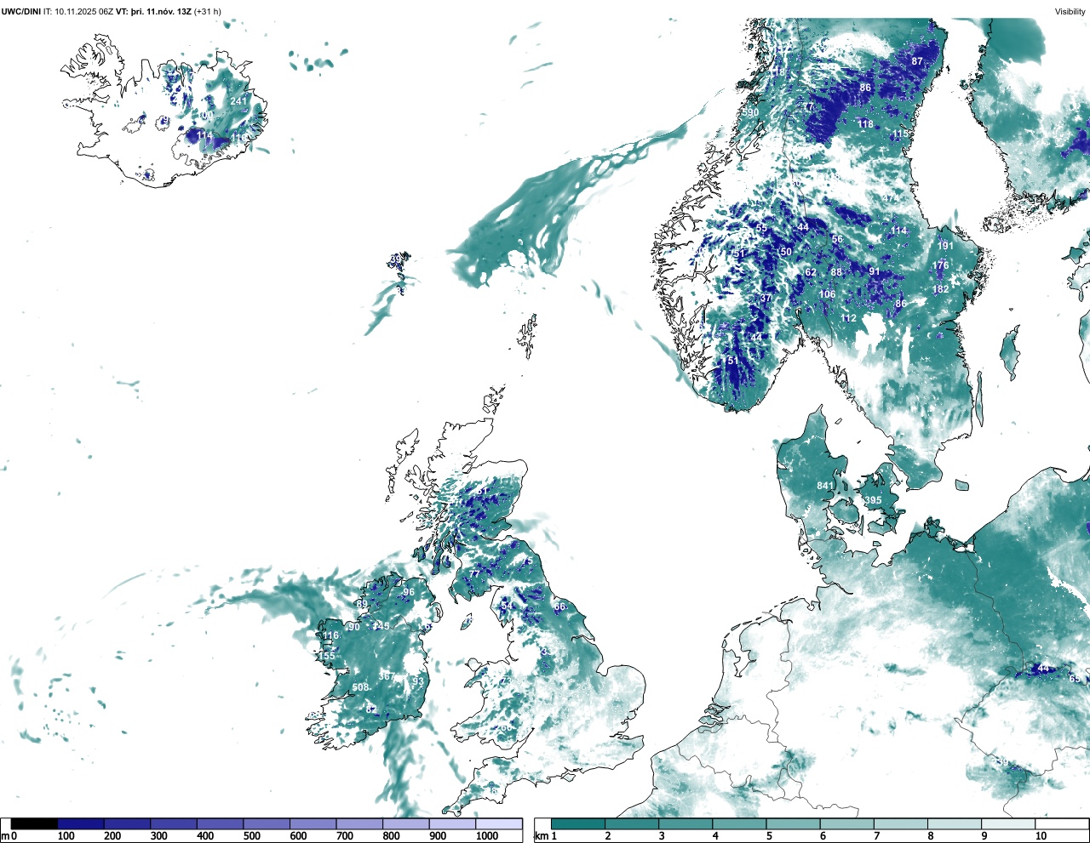The height and width of the screenshot is (843, 1090).
Task: Click the 9–10 km palest teal swatch
Action: [x=1008, y=823]
